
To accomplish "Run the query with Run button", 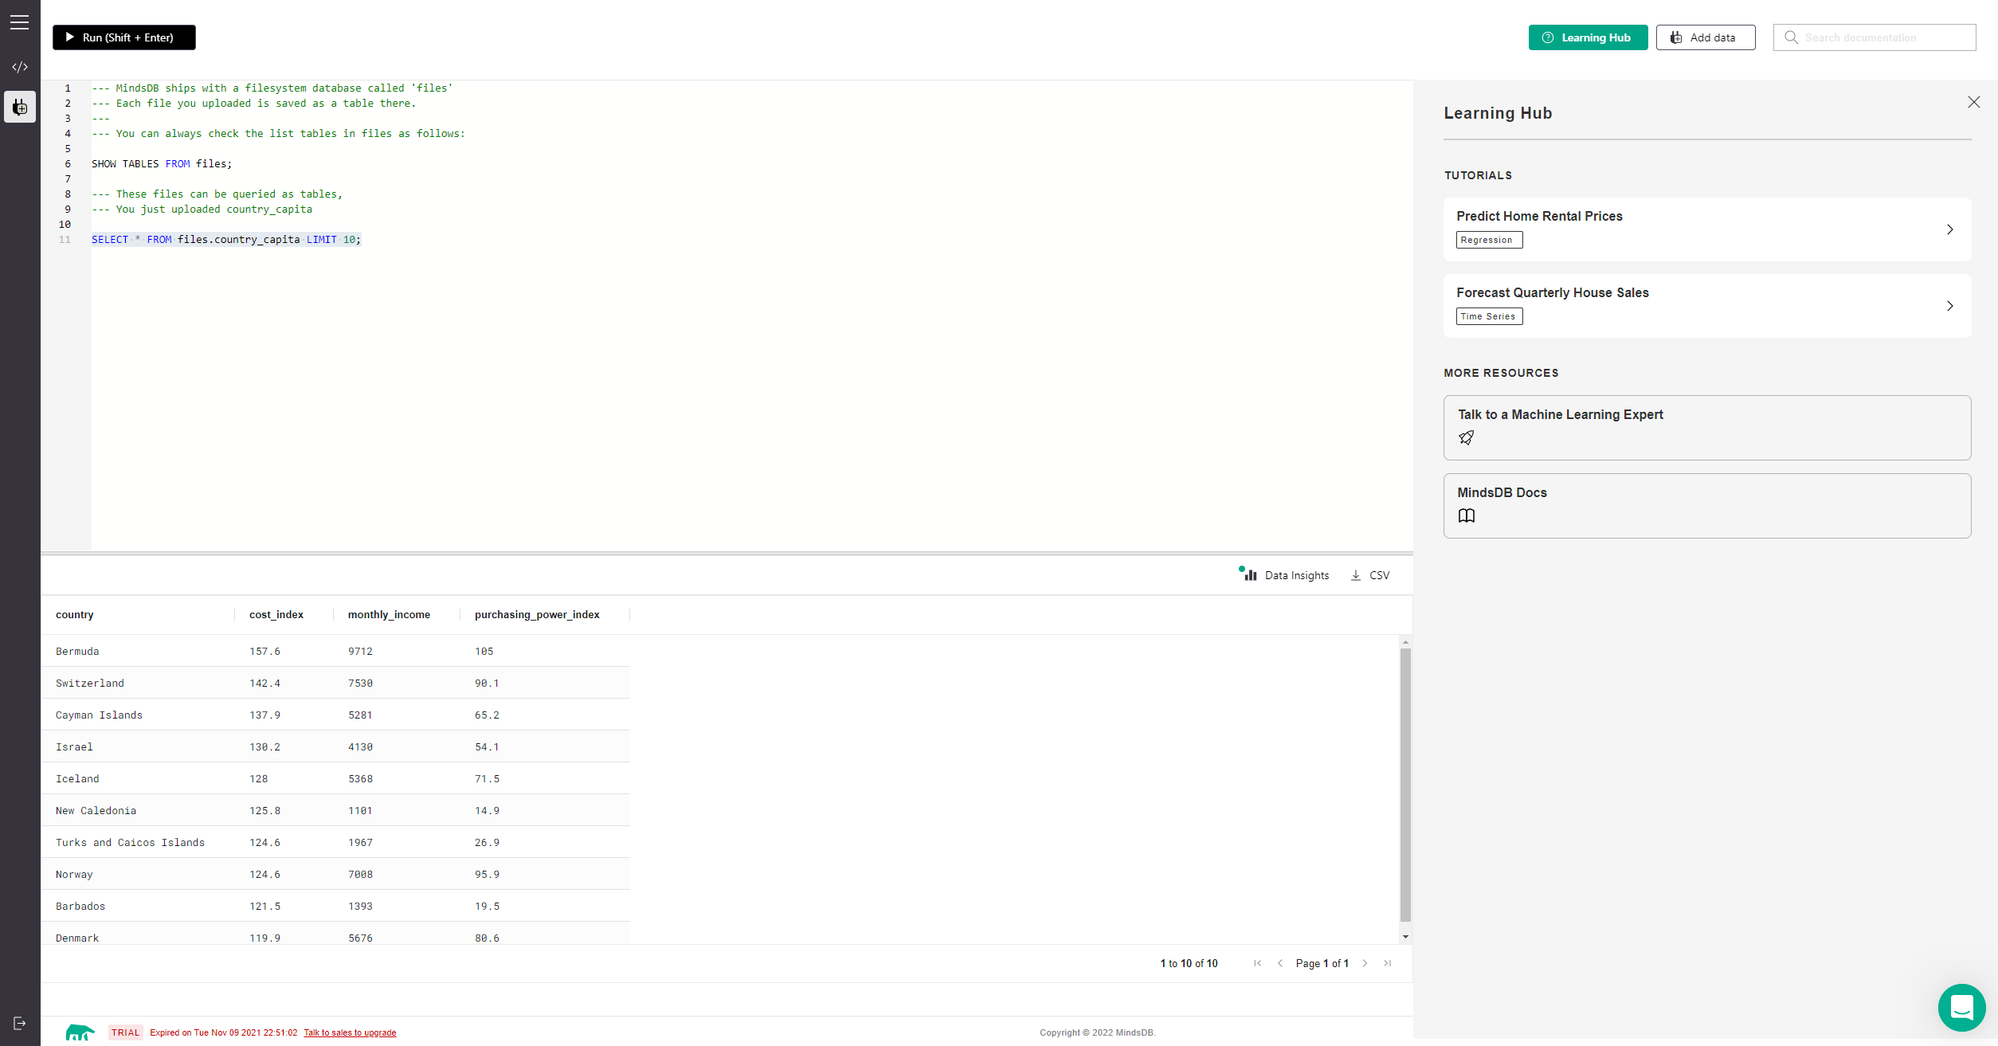I will pos(124,37).
